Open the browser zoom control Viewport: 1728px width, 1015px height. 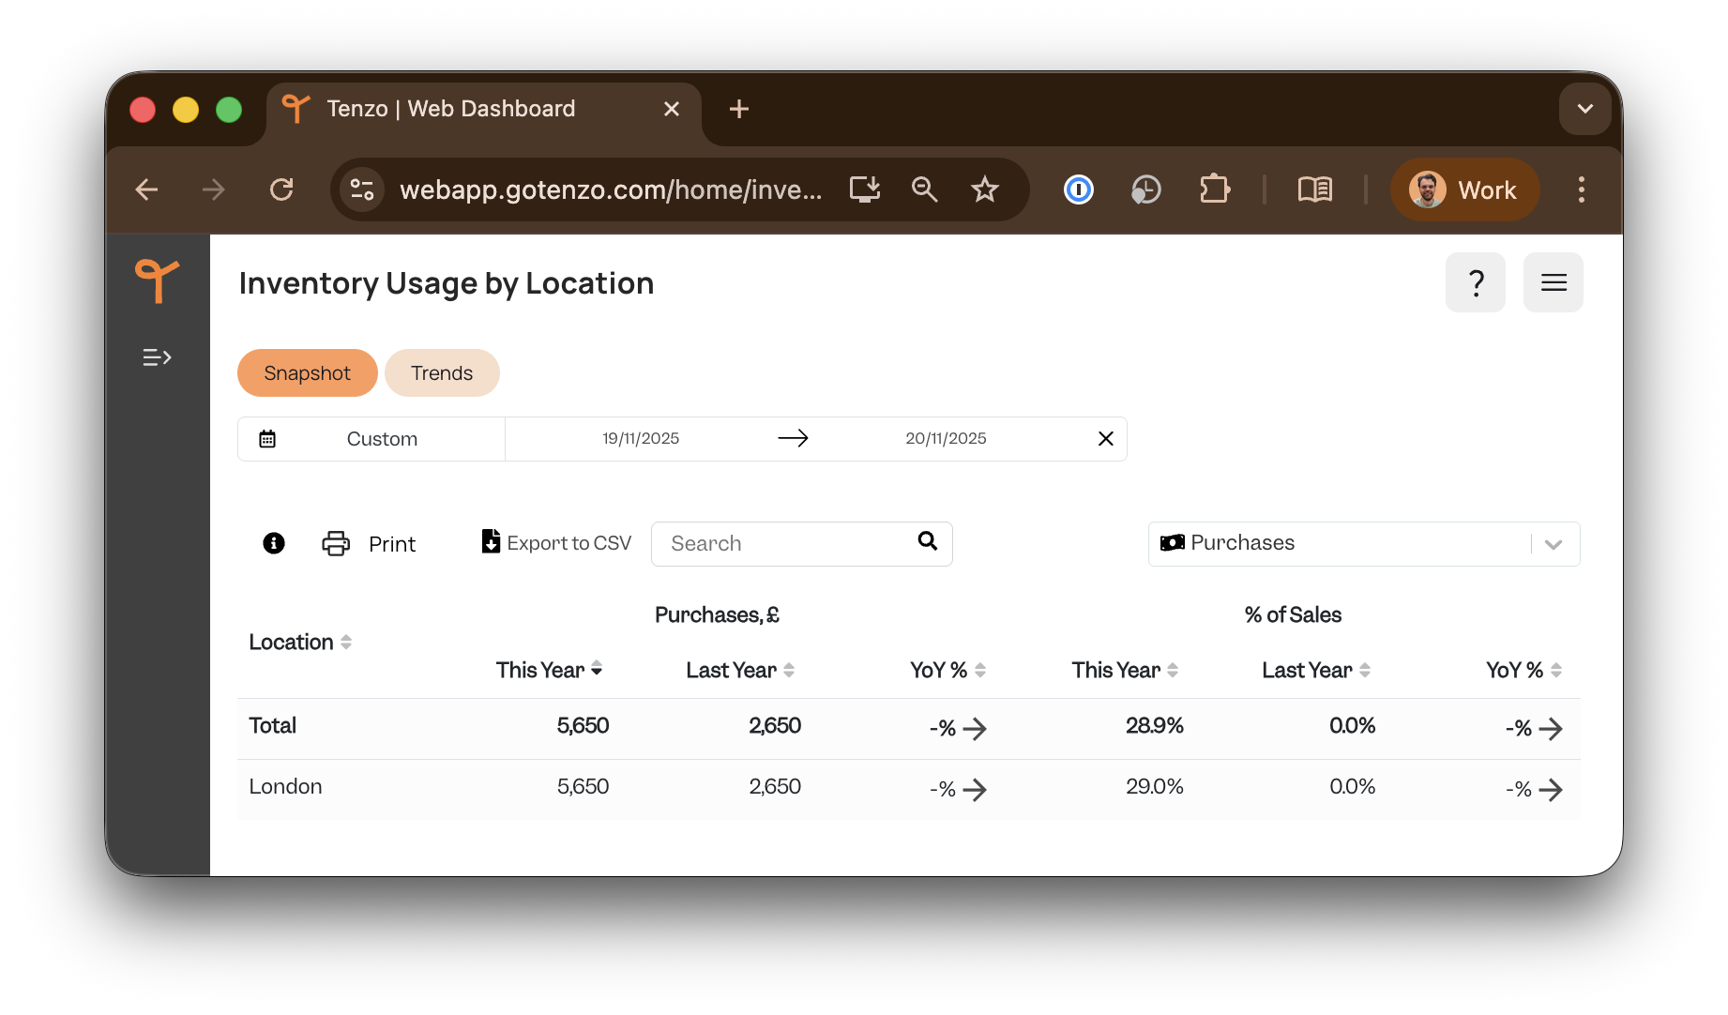pyautogui.click(x=925, y=189)
